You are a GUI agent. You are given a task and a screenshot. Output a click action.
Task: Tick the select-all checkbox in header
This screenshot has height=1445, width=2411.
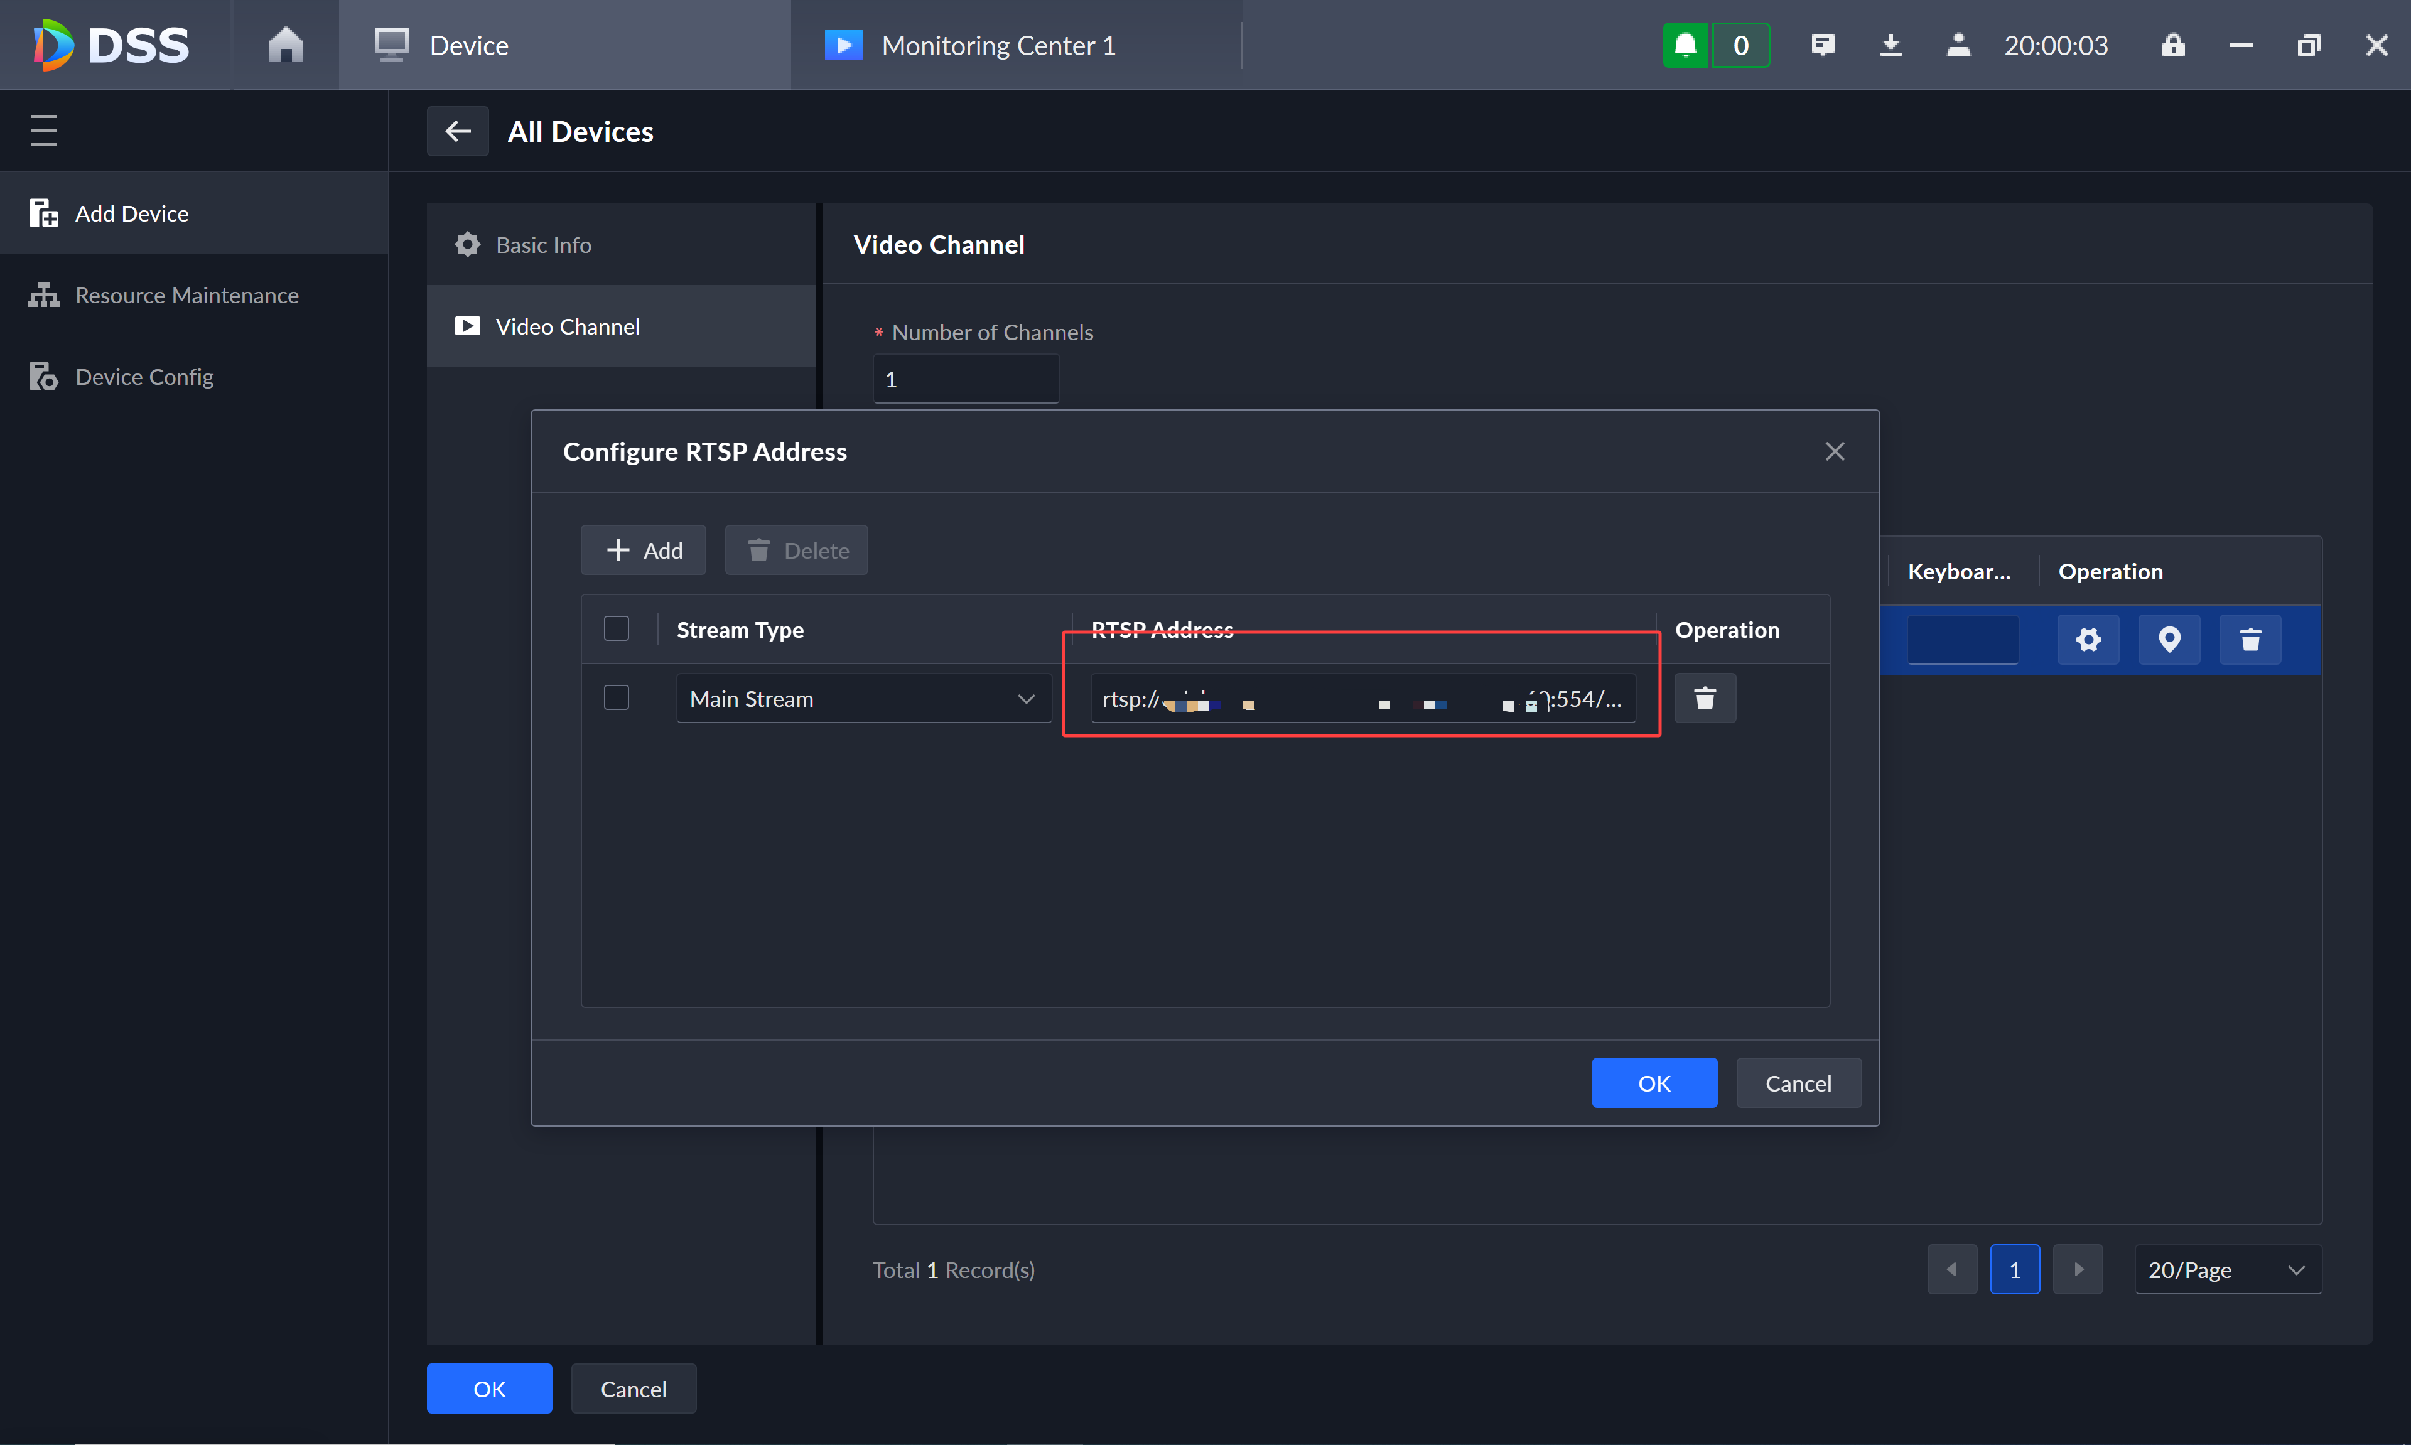coord(617,628)
